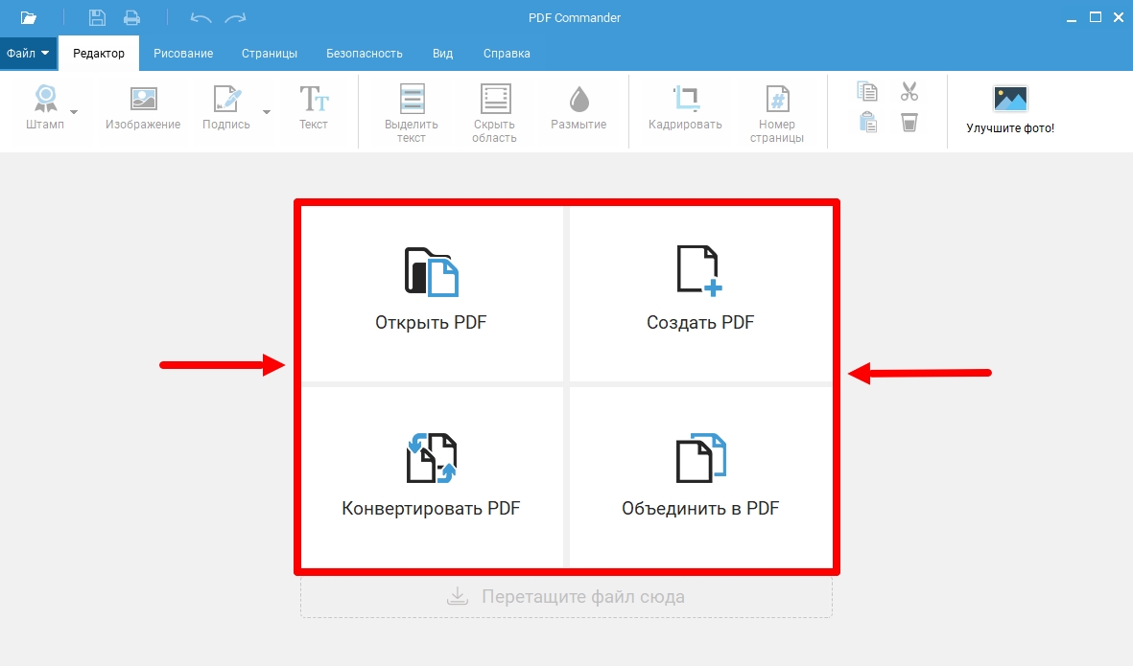Click the Print icon in title bar

[131, 17]
